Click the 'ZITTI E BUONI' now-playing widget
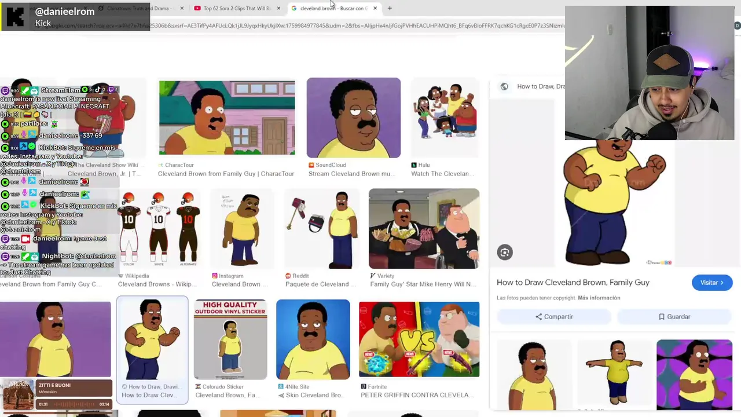Screen dimensions: 741x417 point(56,394)
